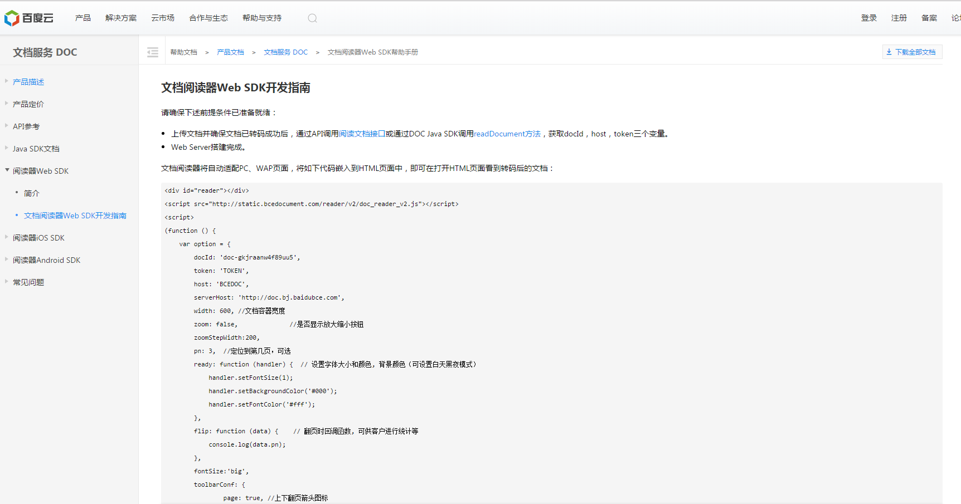Select Java SDK文档 in sidebar

click(36, 149)
